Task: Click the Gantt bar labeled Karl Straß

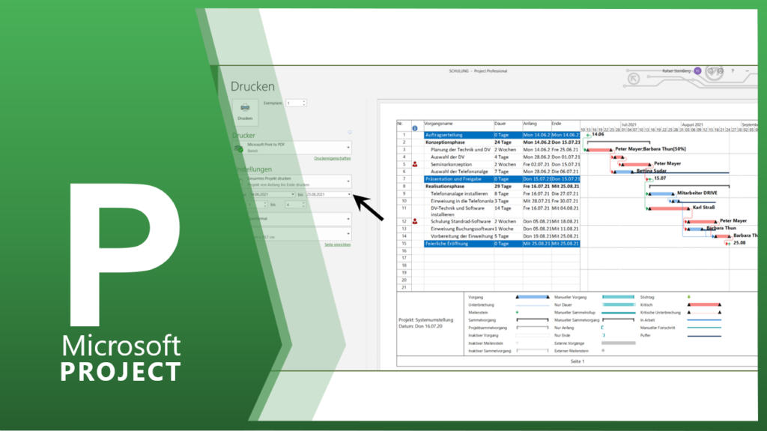Action: [x=668, y=208]
